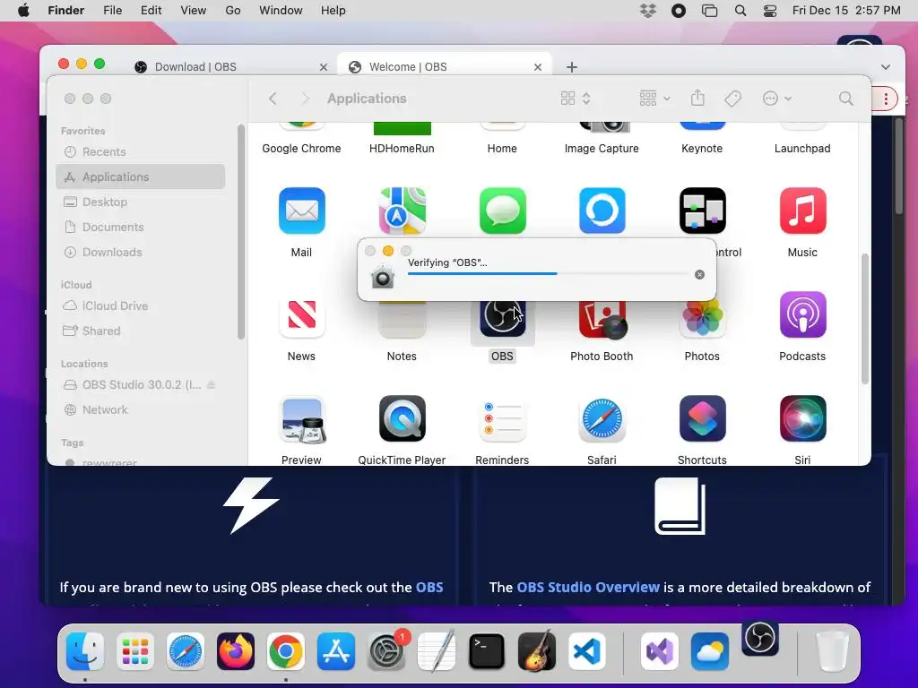Open the Window menu
Viewport: 918px width, 688px height.
[x=281, y=11]
